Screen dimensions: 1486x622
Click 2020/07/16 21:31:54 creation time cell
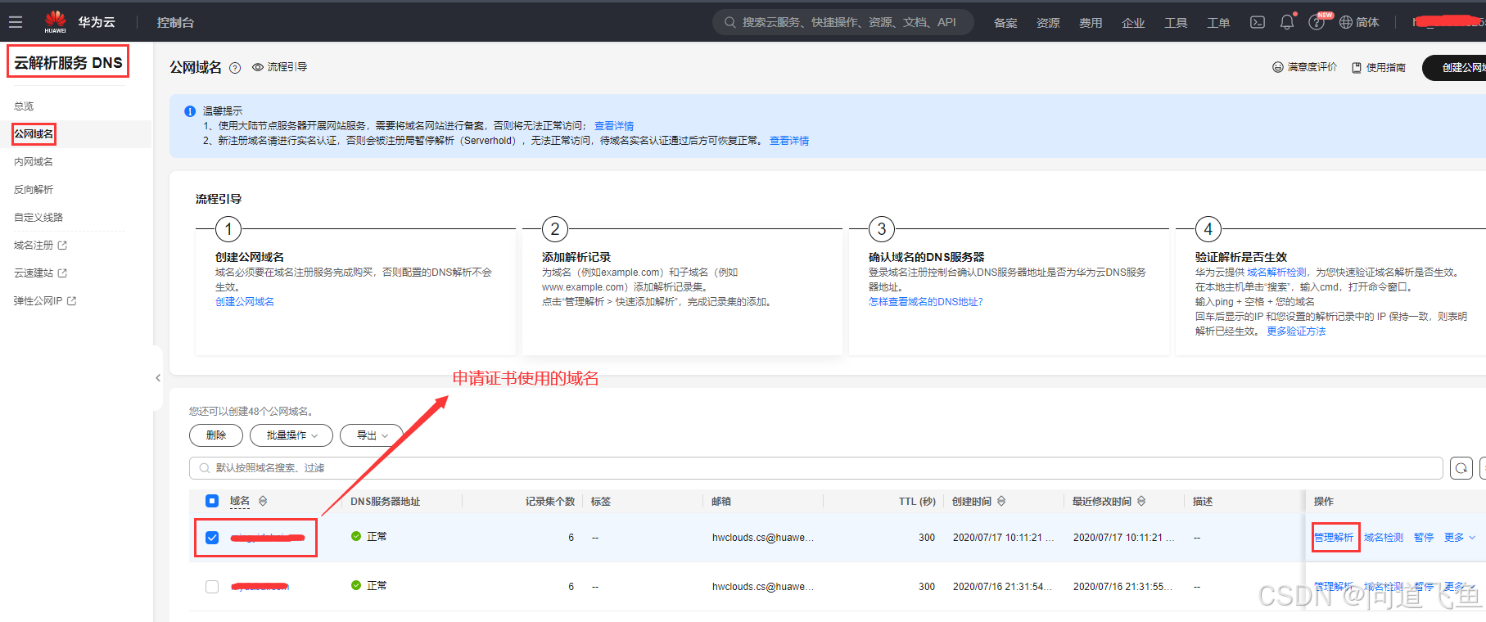(x=1002, y=587)
